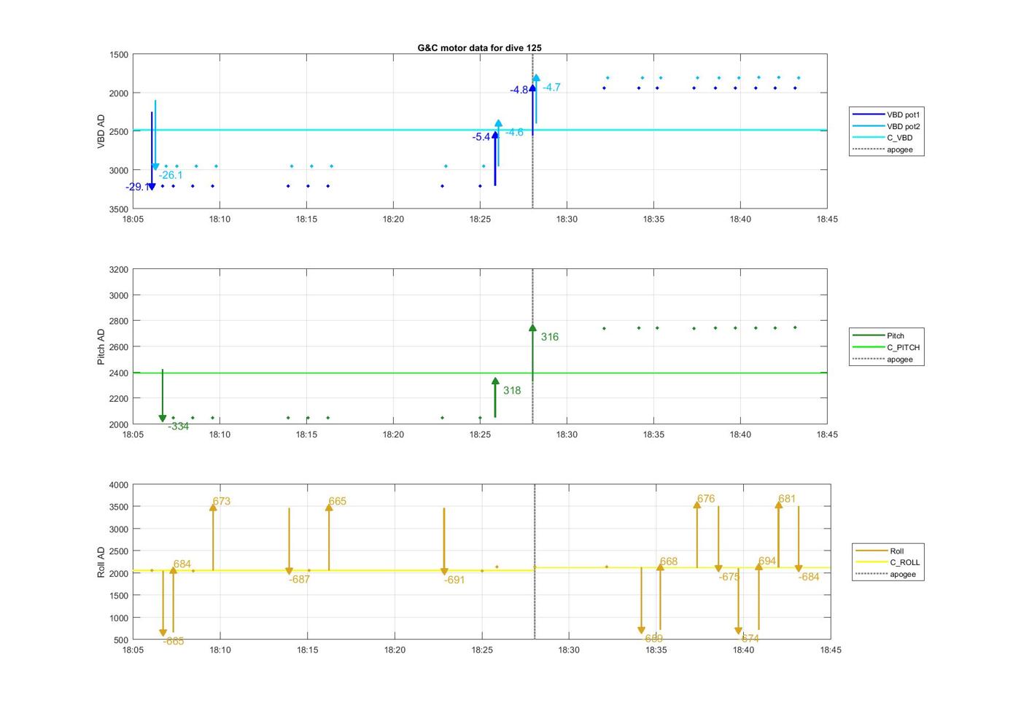This screenshot has width=1021, height=719.
Task: Click the '18:45' tick under the Roll plot
Action: (x=830, y=650)
